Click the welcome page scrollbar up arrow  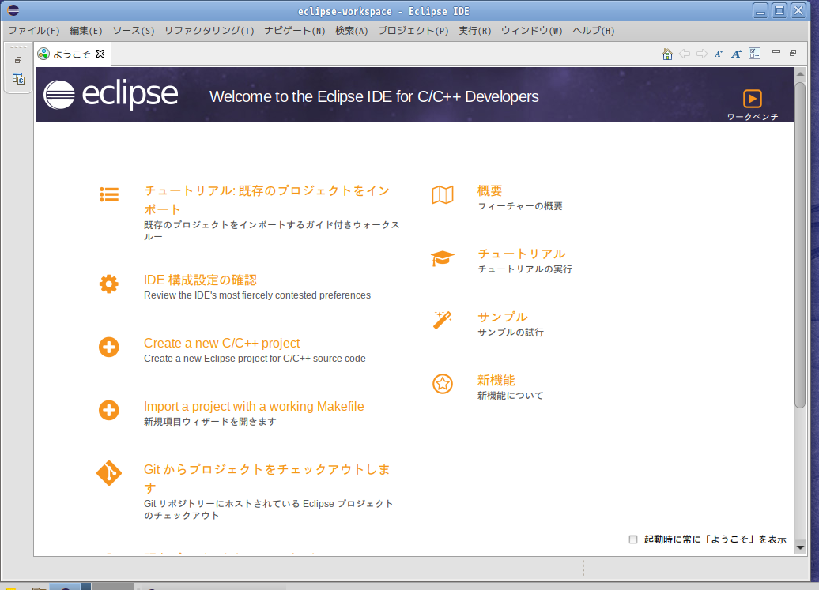(x=800, y=74)
